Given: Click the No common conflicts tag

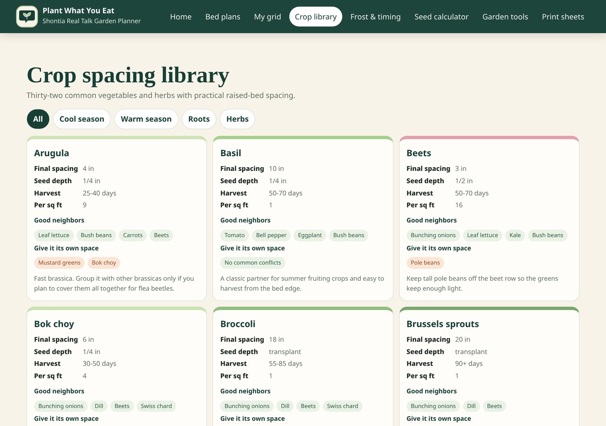Looking at the screenshot, I should pos(253,263).
